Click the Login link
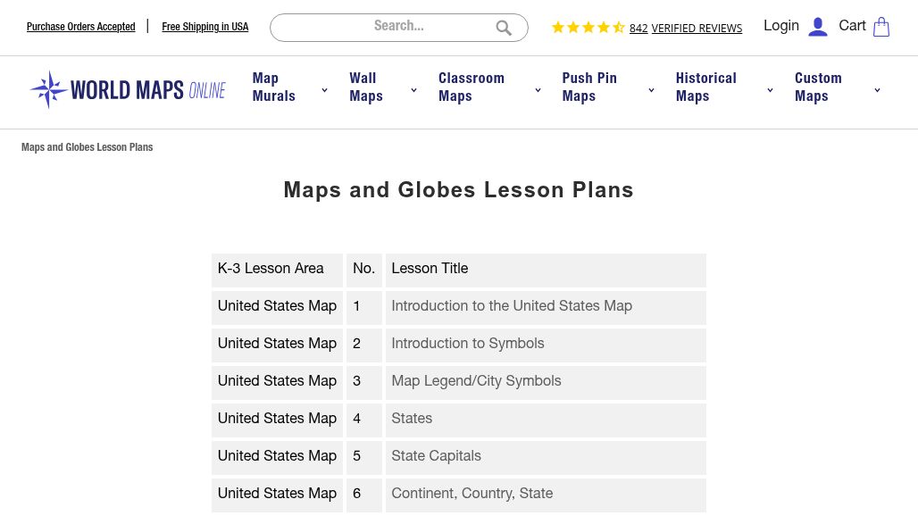 click(x=781, y=26)
